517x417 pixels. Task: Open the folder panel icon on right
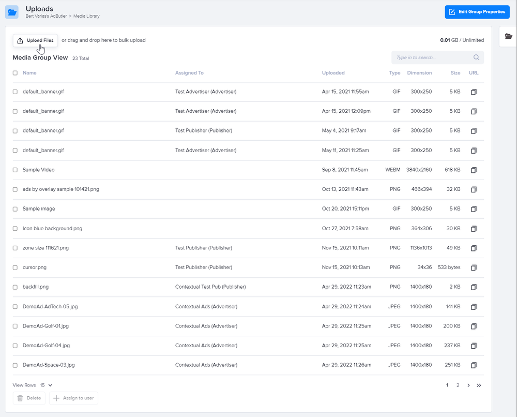click(509, 36)
